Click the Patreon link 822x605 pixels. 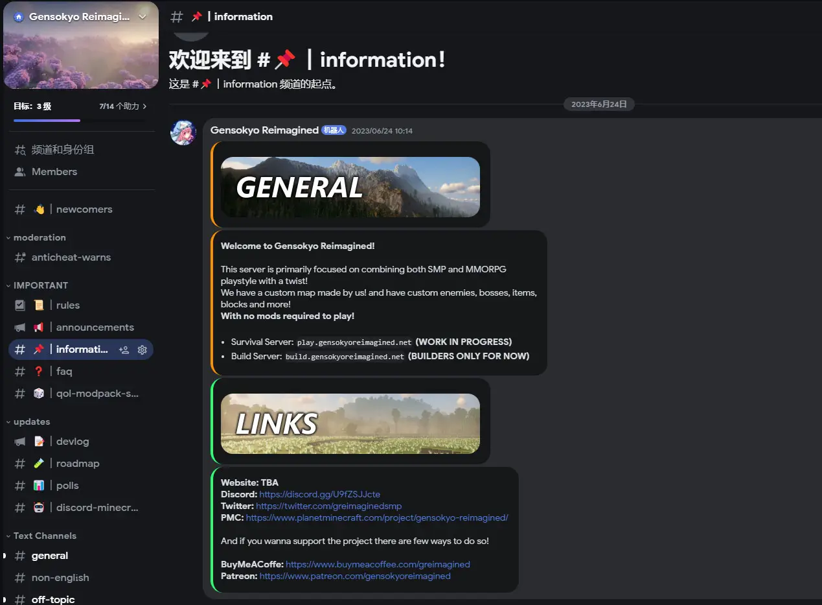click(354, 576)
